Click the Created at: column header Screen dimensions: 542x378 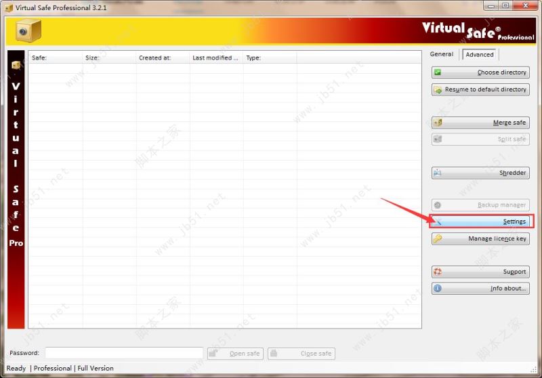pyautogui.click(x=163, y=58)
